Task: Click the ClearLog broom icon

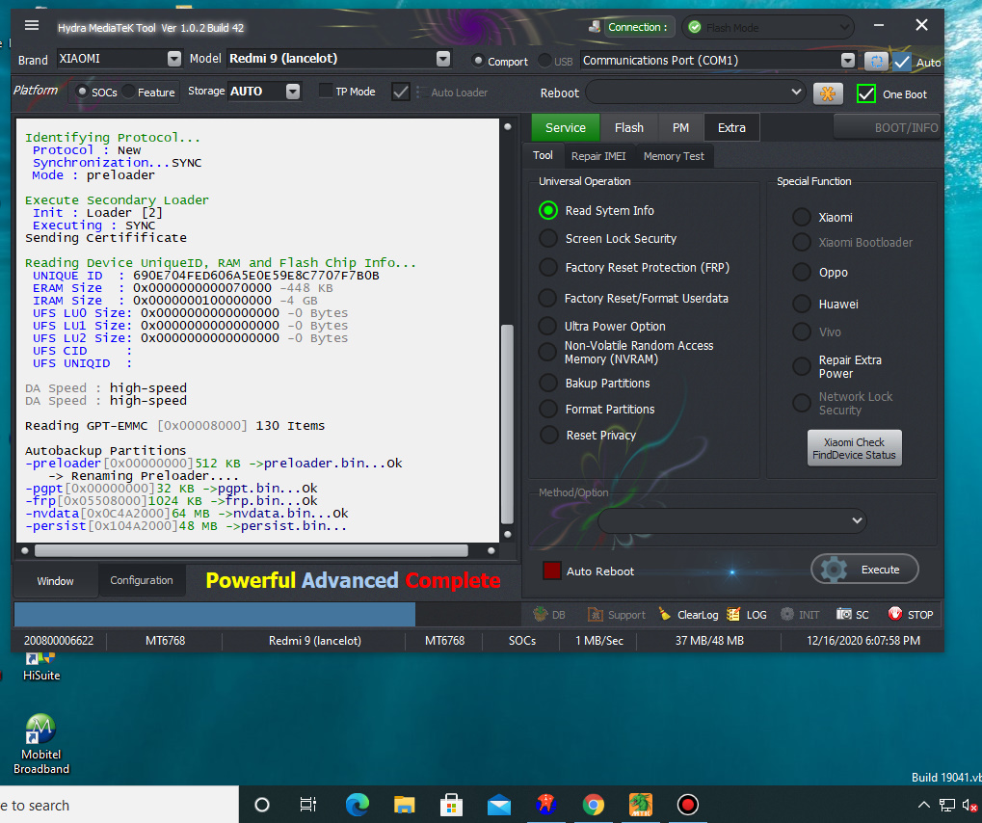Action: coord(665,615)
